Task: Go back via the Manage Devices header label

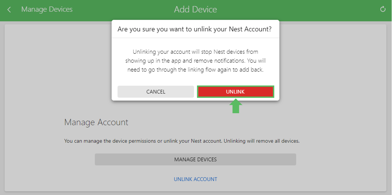Action: point(47,9)
